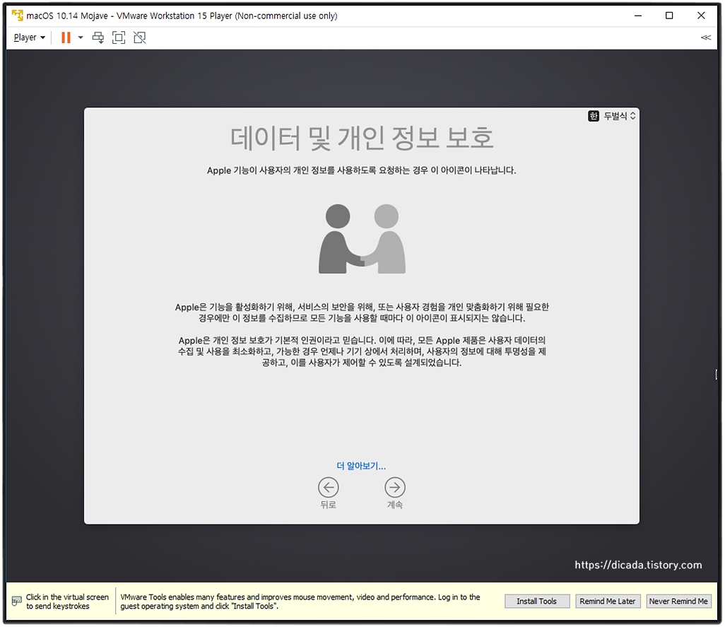Click the privacy handshake icon
Image resolution: width=725 pixels, height=627 pixels.
point(362,239)
